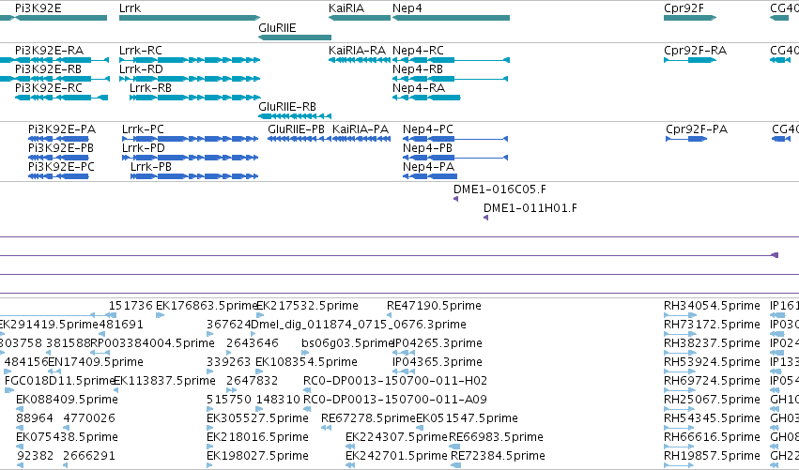This screenshot has height=470, width=799.
Task: Click protein GluRIIE-PB
Action: 300,139
